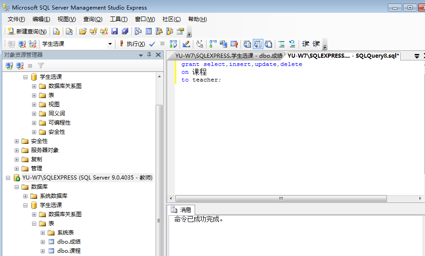Toggle SQLCMD Mode
The height and width of the screenshot is (256, 425).
234,44
